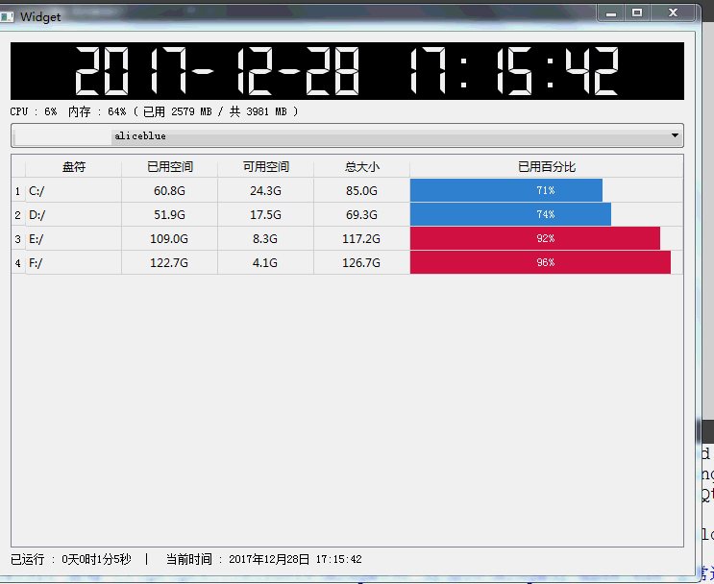Open the aliceblue color combo box dropdown arrow
The image size is (714, 584).
675,135
